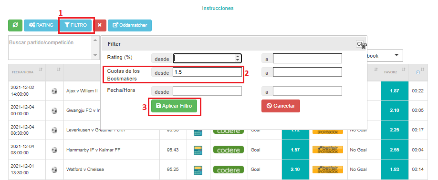Open the FILTRO filter button
438x180 pixels.
pyautogui.click(x=76, y=25)
